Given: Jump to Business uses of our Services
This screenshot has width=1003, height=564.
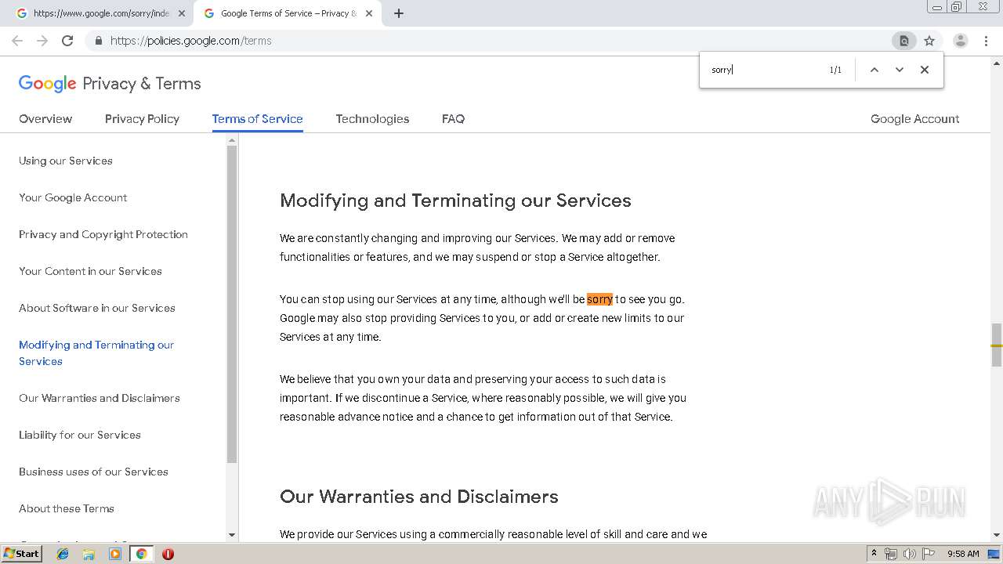Looking at the screenshot, I should click(93, 472).
